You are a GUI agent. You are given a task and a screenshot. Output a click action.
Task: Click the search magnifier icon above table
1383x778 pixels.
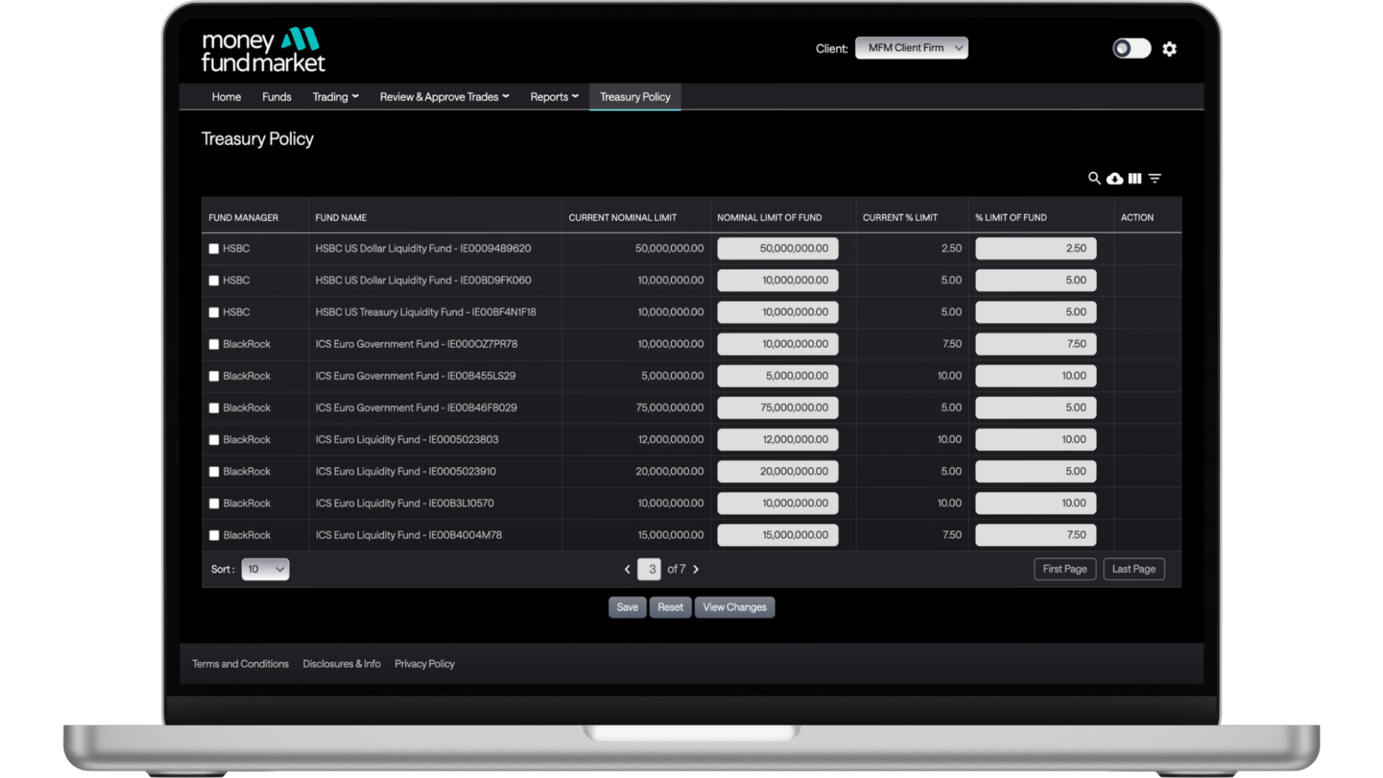pyautogui.click(x=1093, y=178)
